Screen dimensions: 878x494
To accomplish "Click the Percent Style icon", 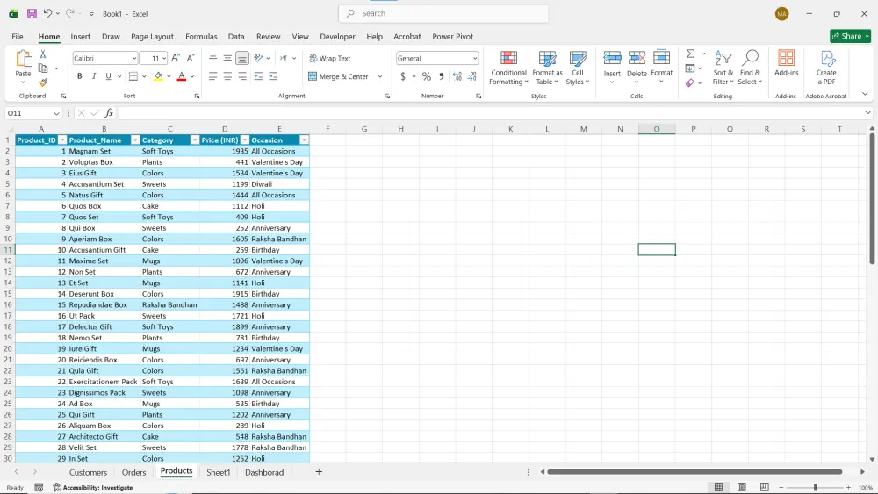I will (427, 76).
